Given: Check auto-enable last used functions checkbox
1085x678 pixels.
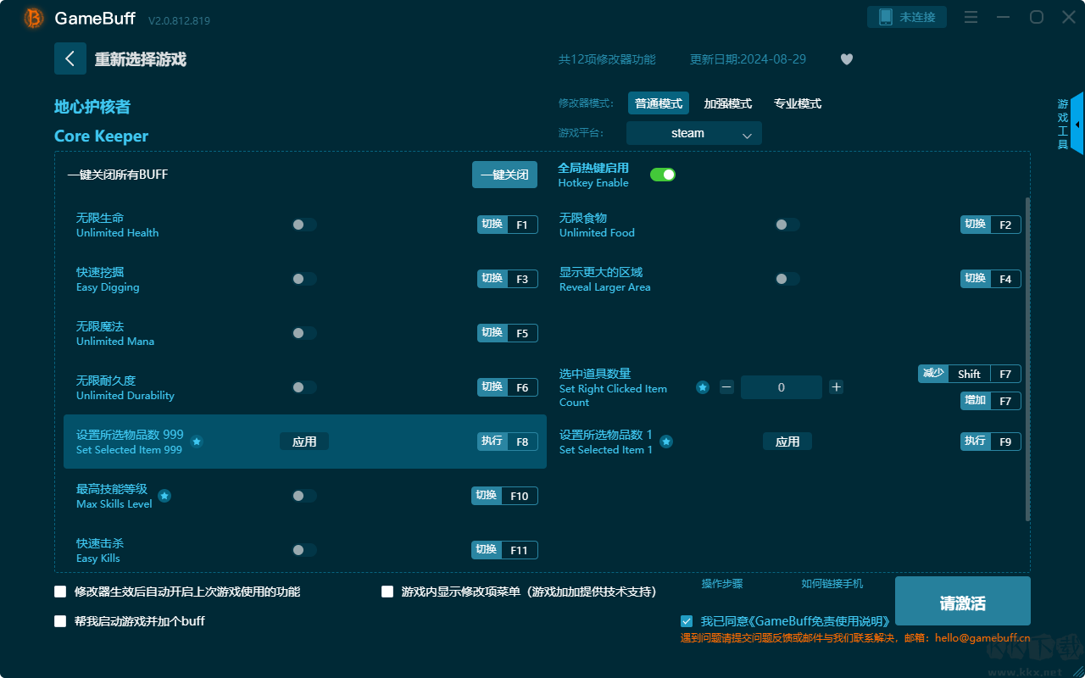Looking at the screenshot, I should point(60,592).
